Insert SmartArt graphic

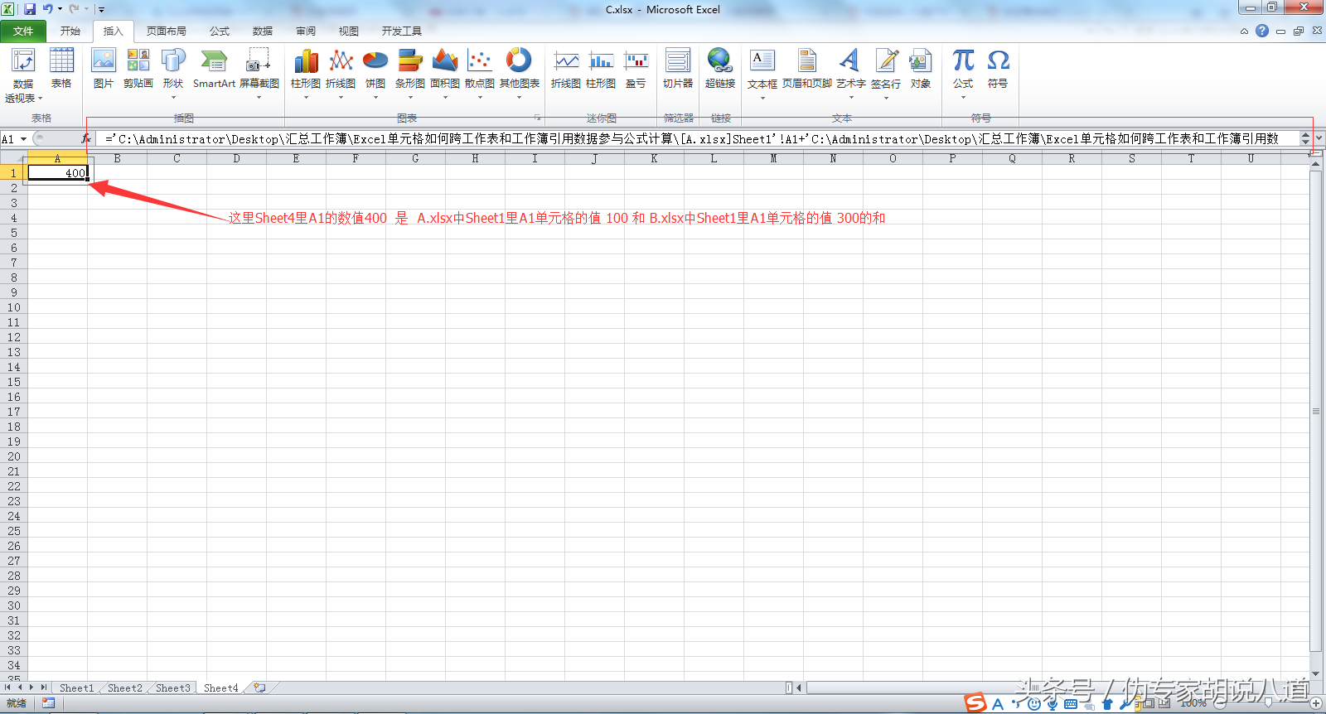(214, 69)
